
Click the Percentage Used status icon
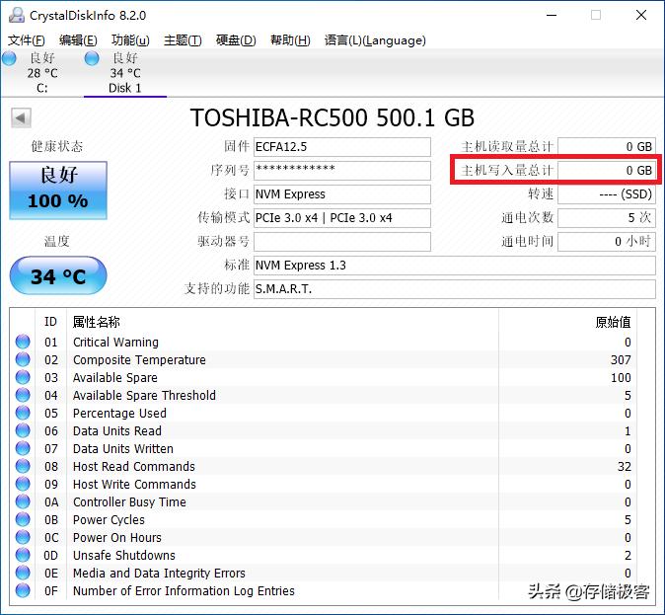point(23,414)
